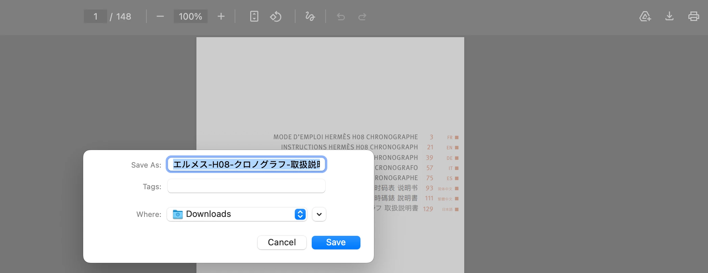Click the Save button

[x=336, y=242]
